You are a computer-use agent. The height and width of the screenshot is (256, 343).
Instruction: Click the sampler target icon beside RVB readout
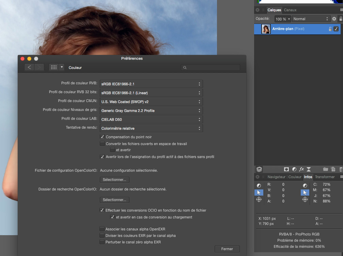pos(259,199)
